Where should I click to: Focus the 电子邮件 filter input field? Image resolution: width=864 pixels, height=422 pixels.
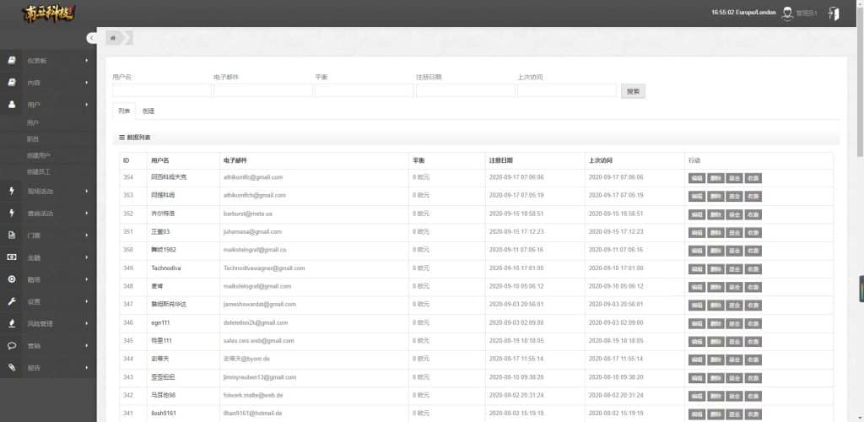coord(263,91)
